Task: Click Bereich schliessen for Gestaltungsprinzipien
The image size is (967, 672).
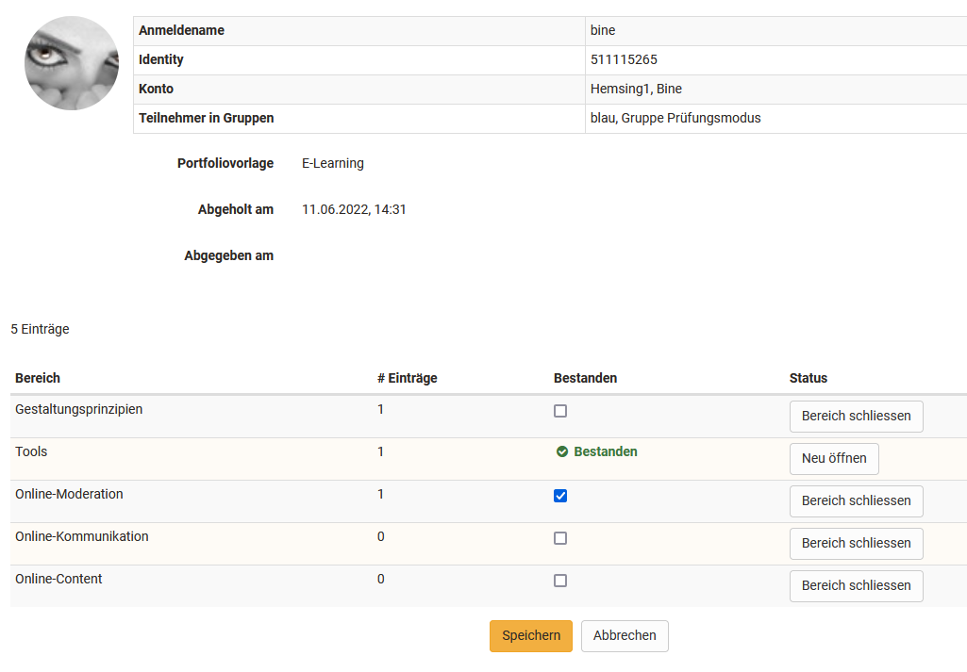Action: [856, 416]
